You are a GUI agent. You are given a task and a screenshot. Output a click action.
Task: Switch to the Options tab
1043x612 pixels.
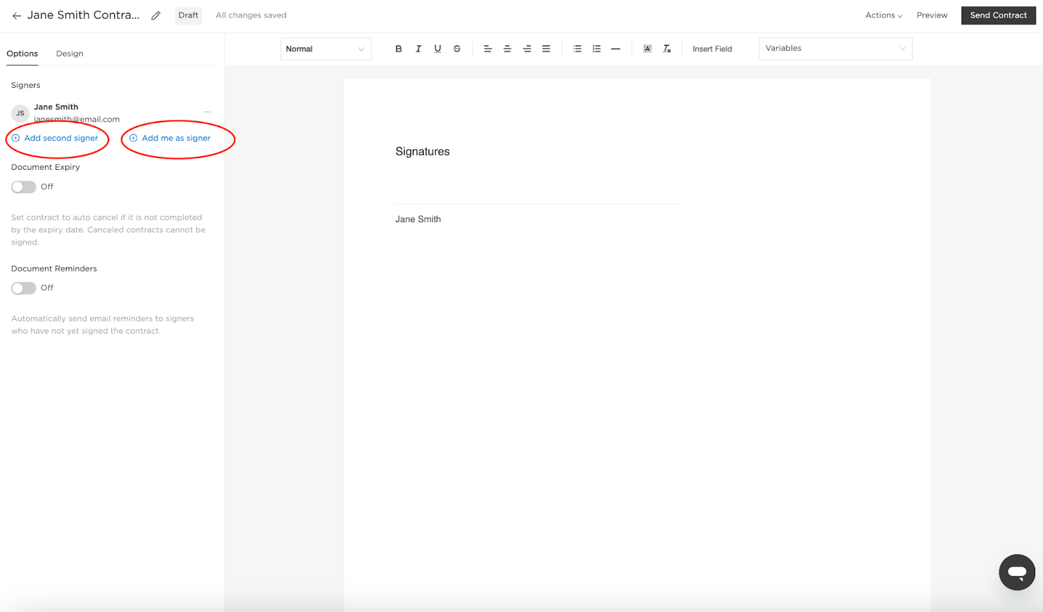pos(22,53)
